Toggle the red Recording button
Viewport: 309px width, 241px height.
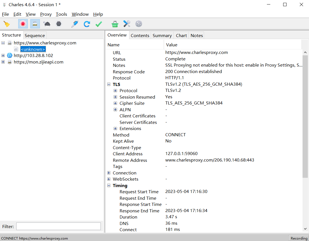coord(23,24)
